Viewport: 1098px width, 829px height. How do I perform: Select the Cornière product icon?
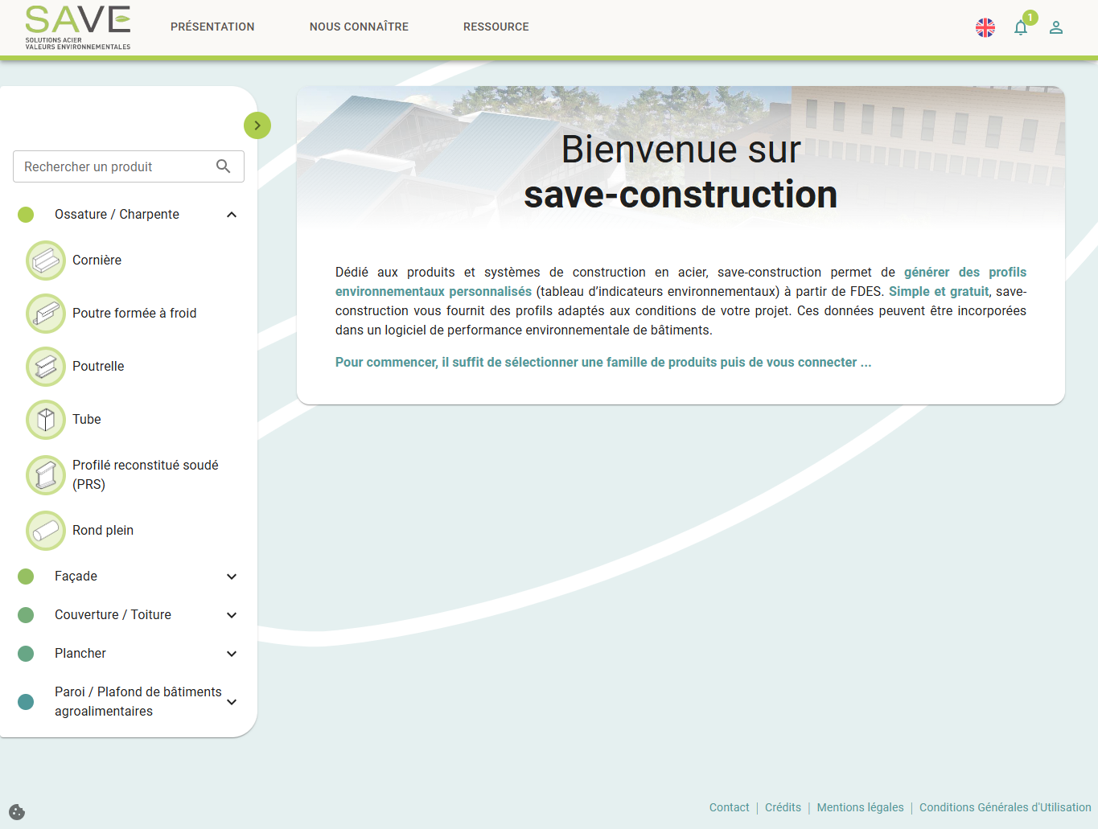[x=46, y=261]
